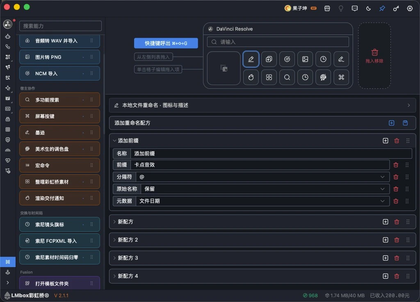Select NCM 导入 list item
The width and height of the screenshot is (420, 302).
click(59, 73)
